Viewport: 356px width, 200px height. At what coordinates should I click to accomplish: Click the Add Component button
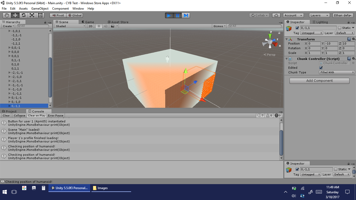coord(319,81)
